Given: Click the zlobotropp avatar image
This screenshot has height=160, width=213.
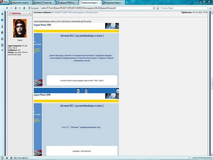Looking at the screenshot, I should tap(20, 28).
